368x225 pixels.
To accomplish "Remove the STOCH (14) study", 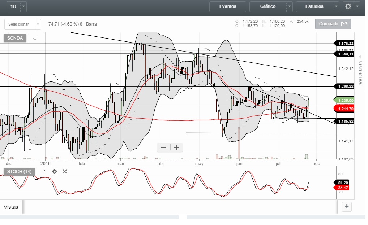I will [x=65, y=172].
